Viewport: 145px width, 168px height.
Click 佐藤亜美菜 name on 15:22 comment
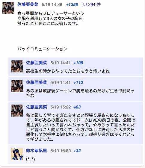click(x=37, y=107)
